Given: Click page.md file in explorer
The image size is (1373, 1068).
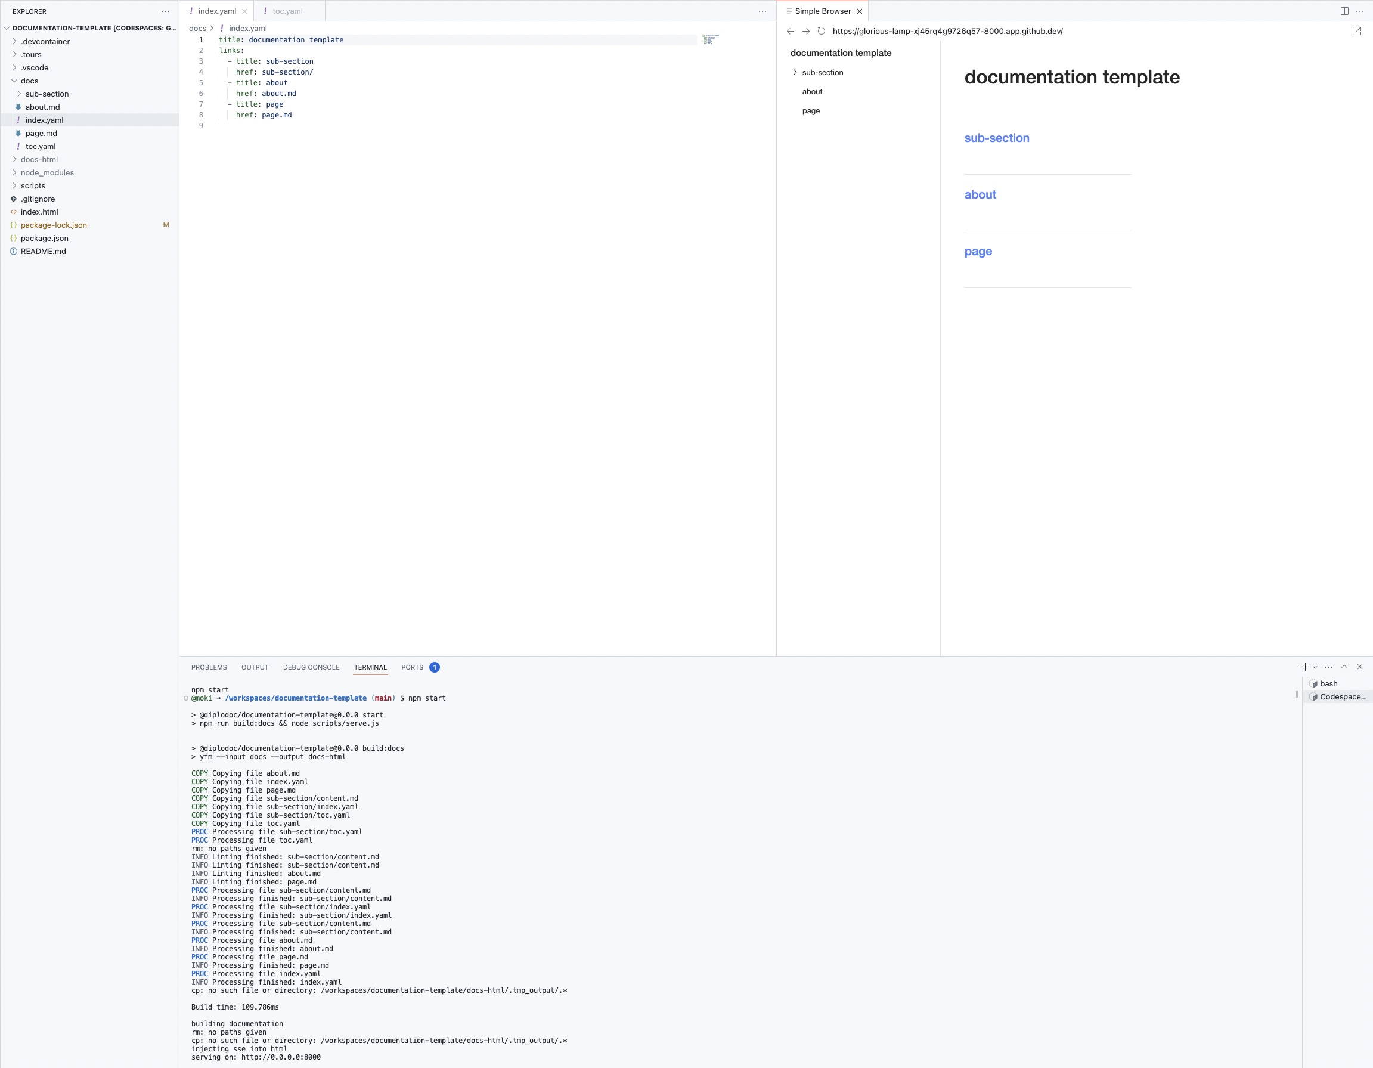Looking at the screenshot, I should pos(41,134).
